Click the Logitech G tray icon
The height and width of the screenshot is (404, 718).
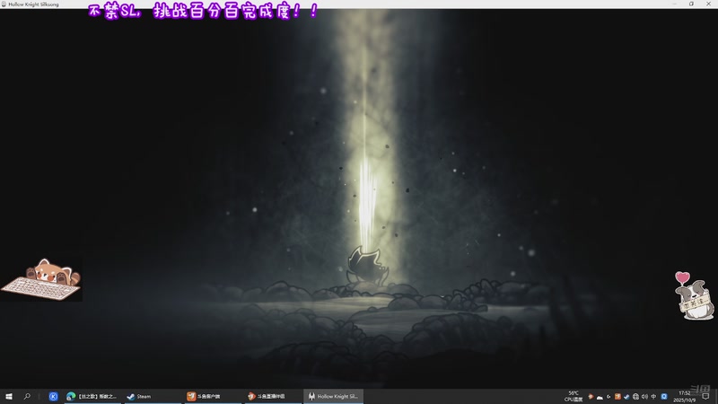[609, 397]
